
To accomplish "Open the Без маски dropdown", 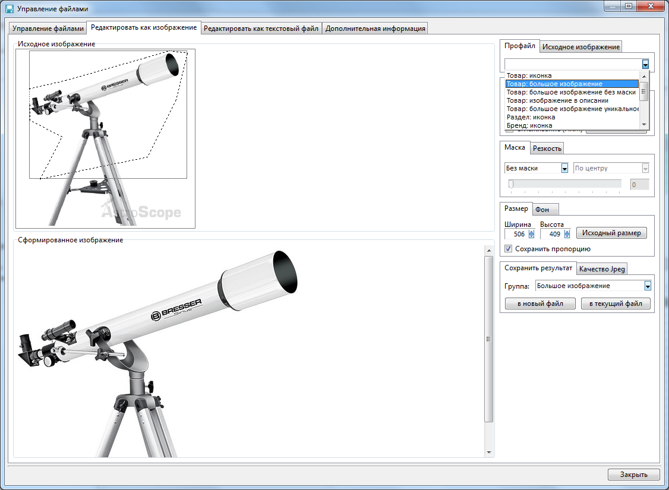I will tap(537, 168).
